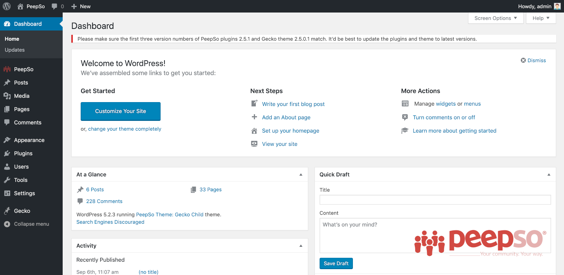Open the (no title) recent post link
This screenshot has height=275, width=564.
(148, 272)
